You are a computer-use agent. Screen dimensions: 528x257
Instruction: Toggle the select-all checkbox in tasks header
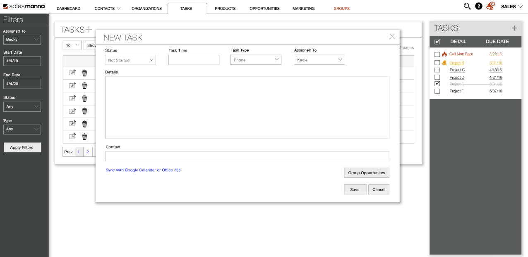pos(437,42)
